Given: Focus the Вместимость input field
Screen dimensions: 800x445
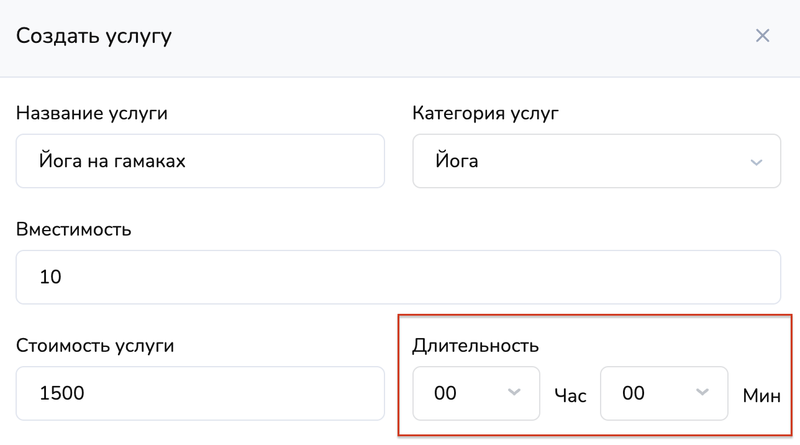Looking at the screenshot, I should [398, 277].
